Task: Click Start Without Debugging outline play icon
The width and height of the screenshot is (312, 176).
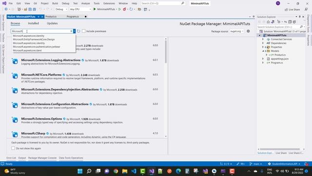Action: coord(119,9)
